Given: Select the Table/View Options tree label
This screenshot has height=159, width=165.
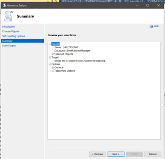Looking at the screenshot, I should click(x=65, y=71).
